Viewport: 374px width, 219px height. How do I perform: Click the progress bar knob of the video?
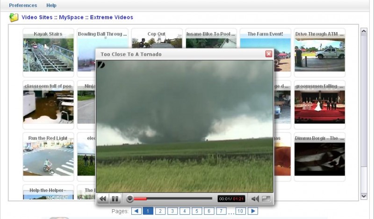click(130, 199)
